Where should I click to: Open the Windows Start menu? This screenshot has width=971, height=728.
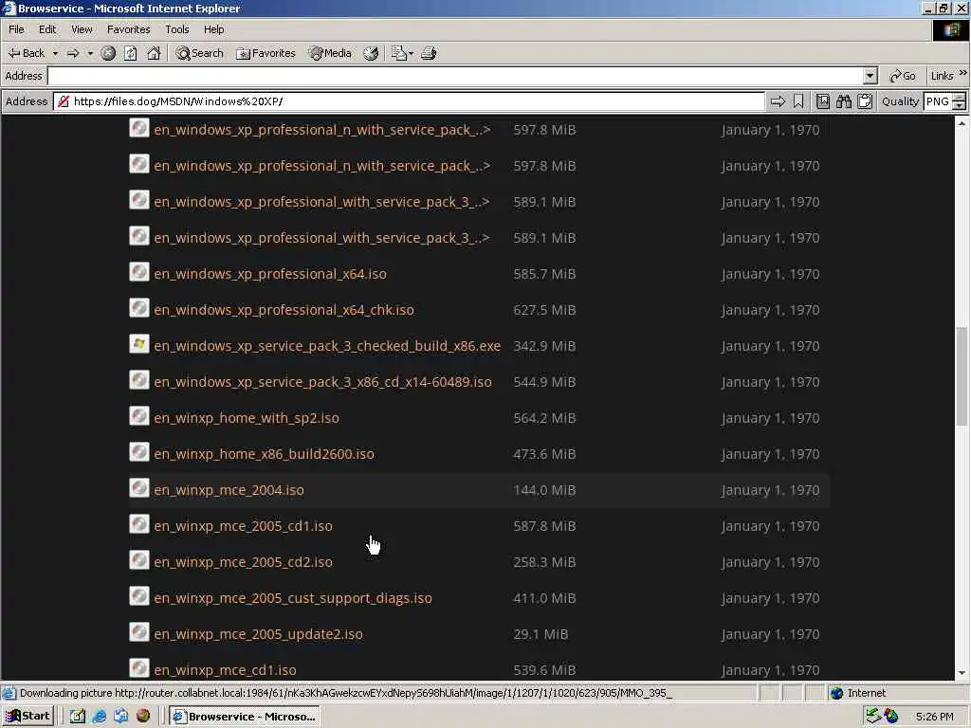(28, 717)
